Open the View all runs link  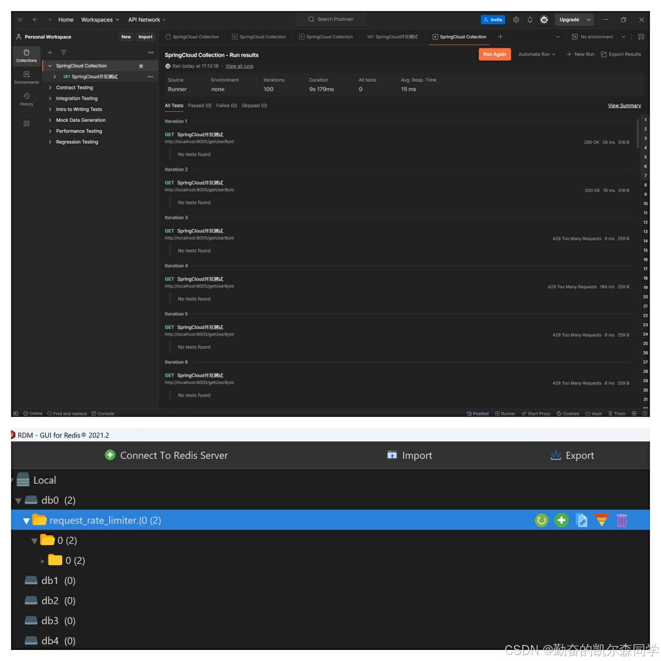240,66
